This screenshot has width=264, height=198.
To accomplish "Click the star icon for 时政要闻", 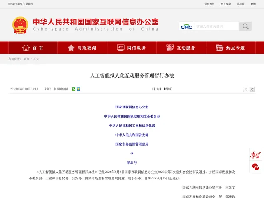I will click(71, 48).
